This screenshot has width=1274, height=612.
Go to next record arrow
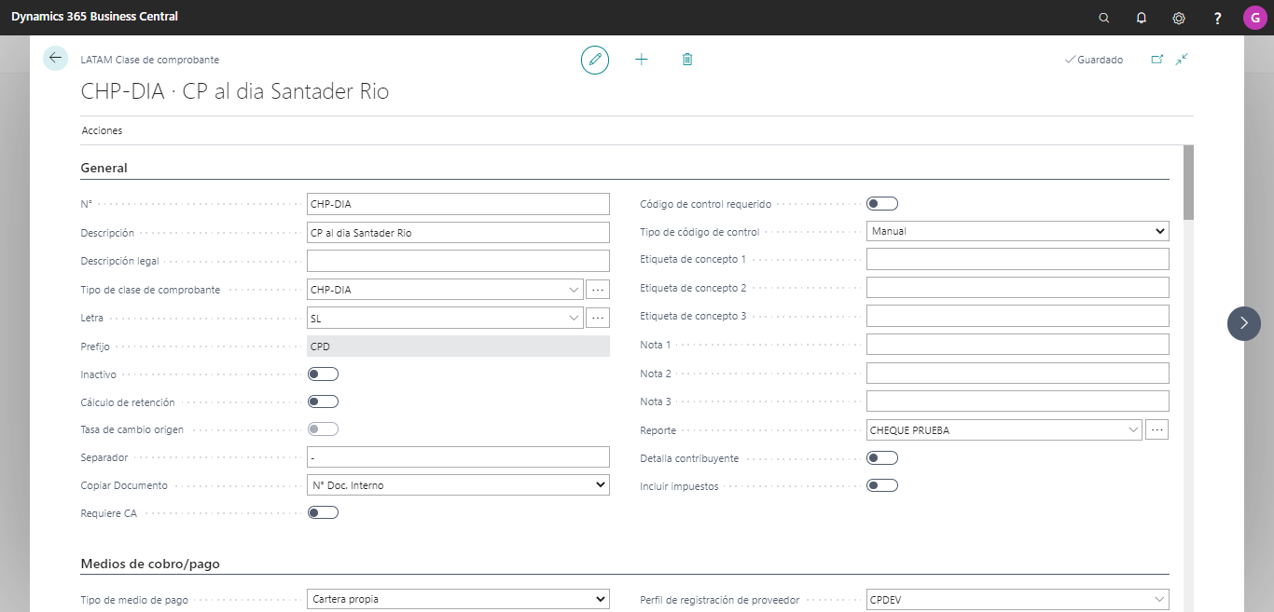1244,323
